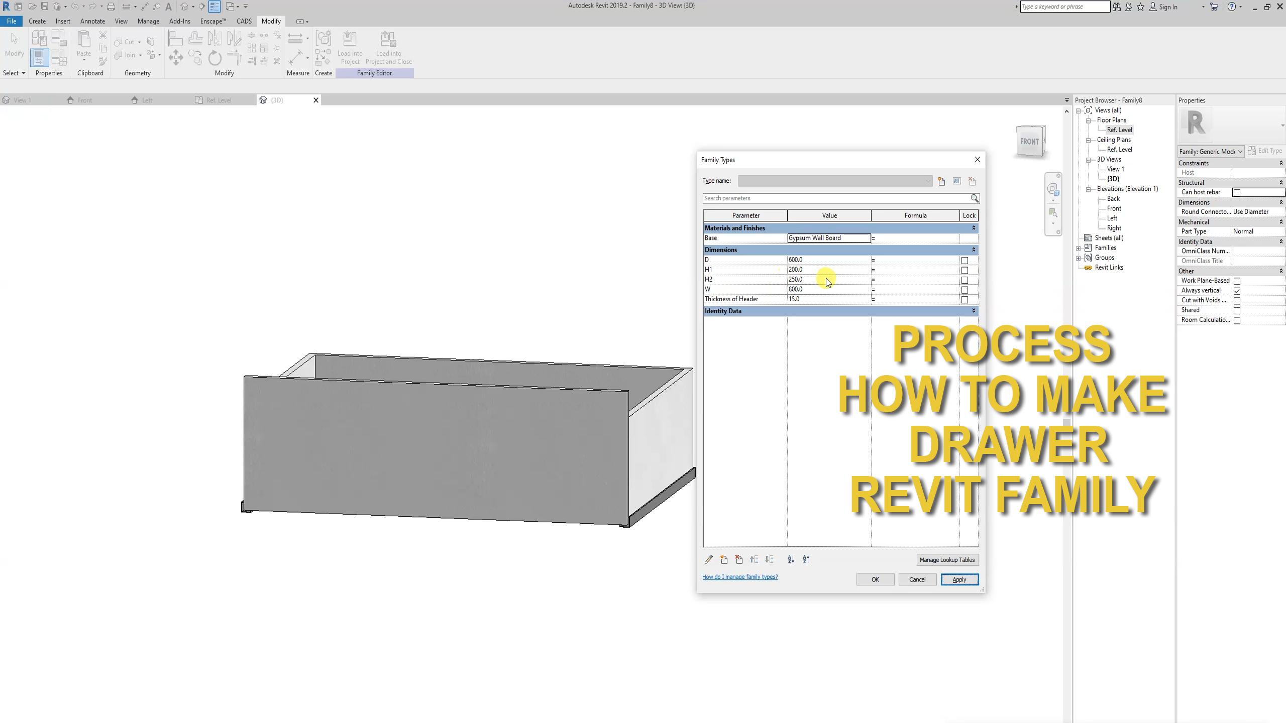
Task: Open the Type name dropdown
Action: 927,181
